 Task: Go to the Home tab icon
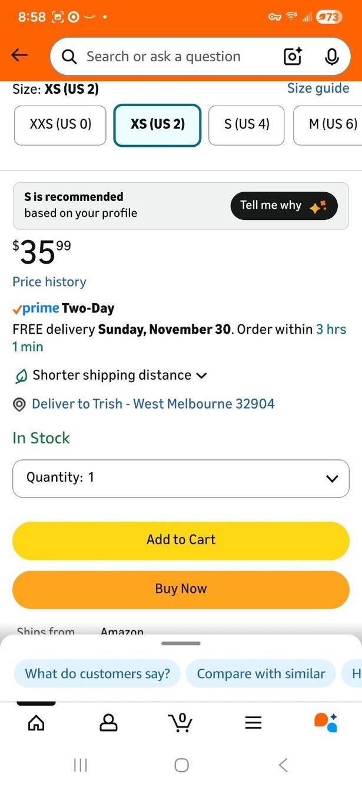pos(36,722)
